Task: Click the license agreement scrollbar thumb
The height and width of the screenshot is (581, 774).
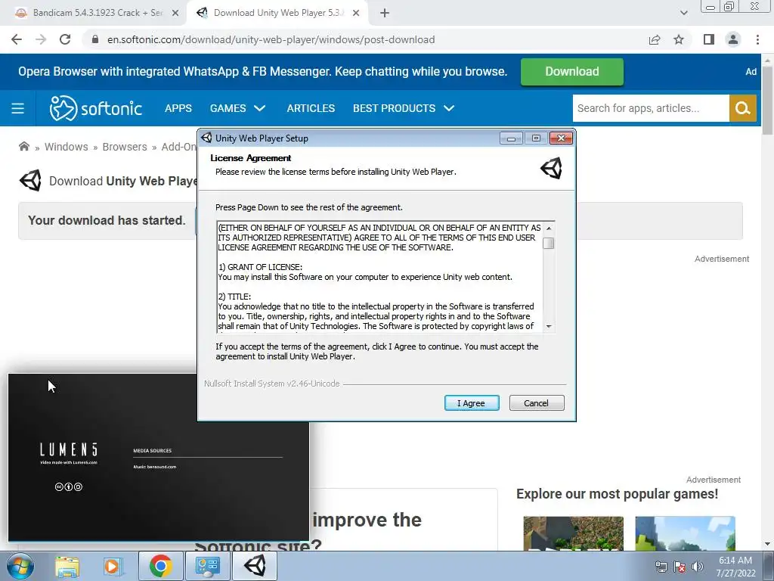Action: [549, 243]
